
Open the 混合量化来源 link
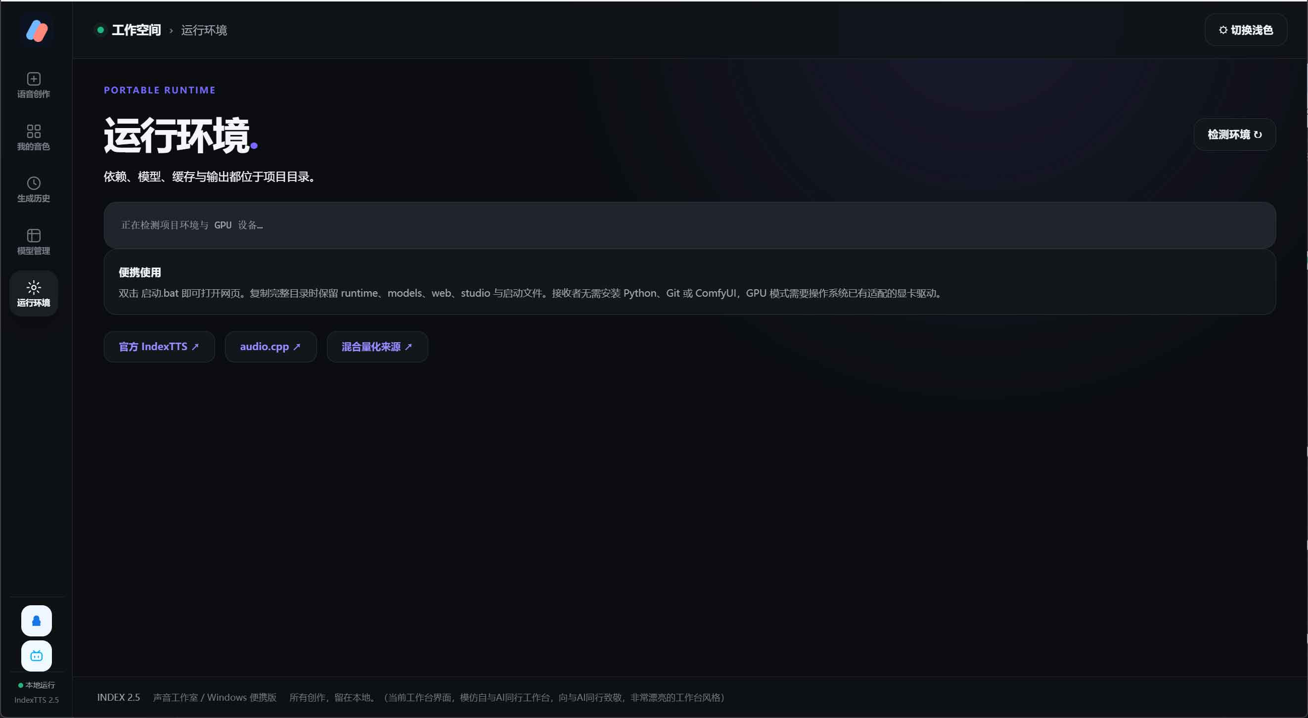[377, 347]
